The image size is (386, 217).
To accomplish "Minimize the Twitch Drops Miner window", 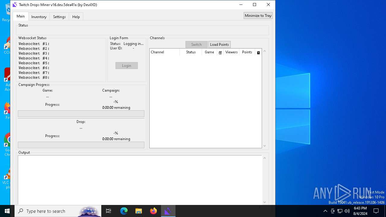I will click(x=241, y=5).
